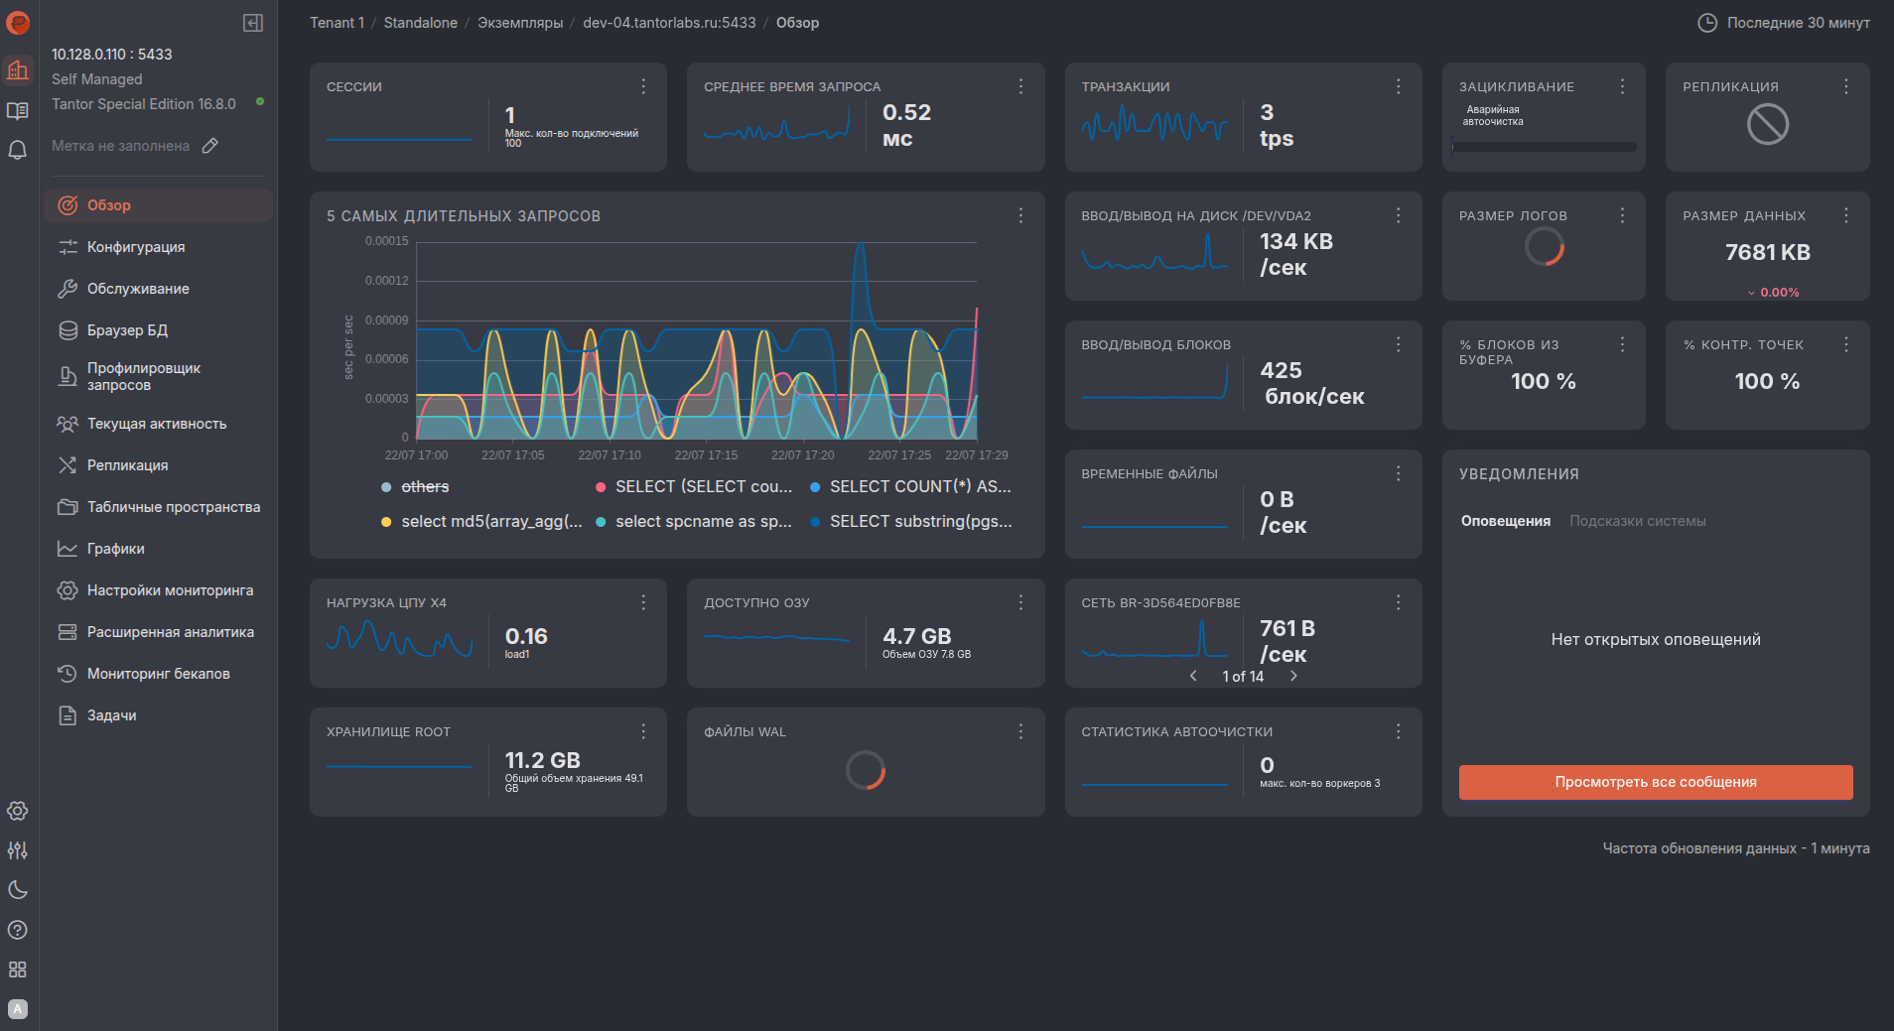Select Профилировщик запросов

[159, 377]
